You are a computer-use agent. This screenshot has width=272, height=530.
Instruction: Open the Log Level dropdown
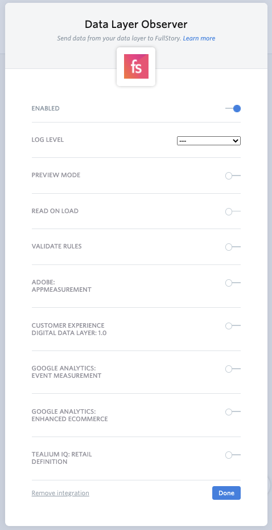tap(209, 141)
